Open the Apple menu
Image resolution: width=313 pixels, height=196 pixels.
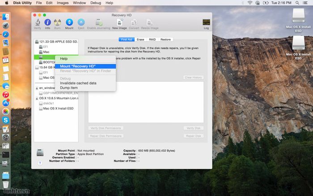pyautogui.click(x=7, y=3)
